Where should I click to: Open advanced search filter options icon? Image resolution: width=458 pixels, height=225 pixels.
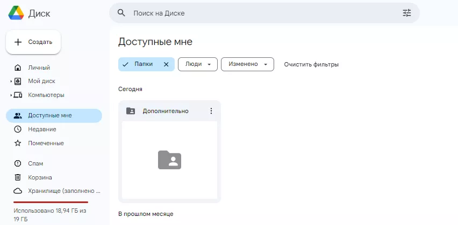click(407, 13)
